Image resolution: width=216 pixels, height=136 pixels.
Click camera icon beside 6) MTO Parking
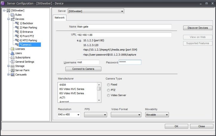[17, 40]
